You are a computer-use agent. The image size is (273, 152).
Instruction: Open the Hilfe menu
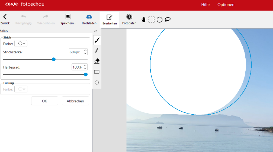pos(205,5)
